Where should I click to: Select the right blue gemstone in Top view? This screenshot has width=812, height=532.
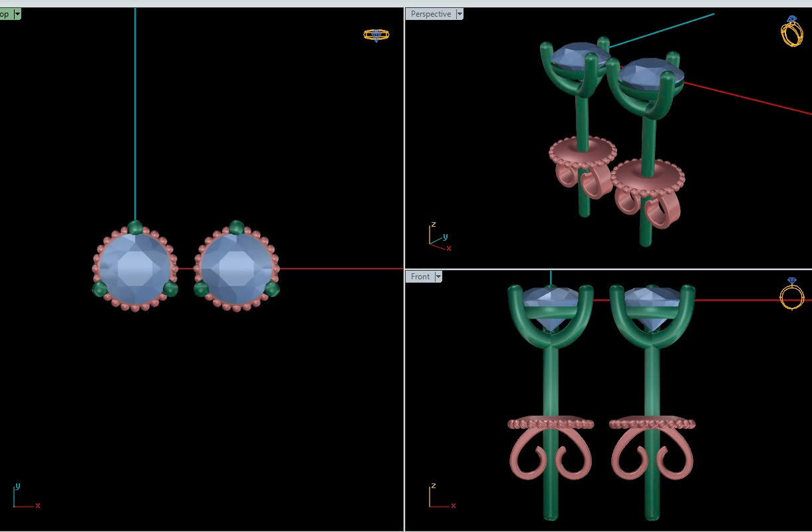[x=237, y=267]
